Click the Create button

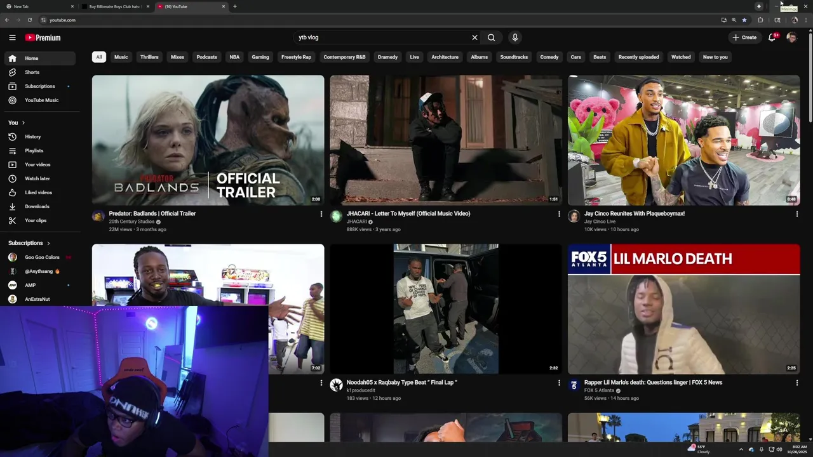(744, 37)
